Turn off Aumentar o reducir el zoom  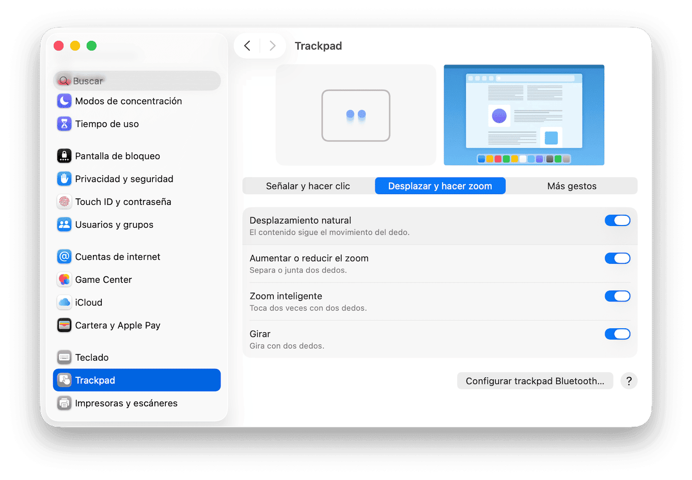618,258
